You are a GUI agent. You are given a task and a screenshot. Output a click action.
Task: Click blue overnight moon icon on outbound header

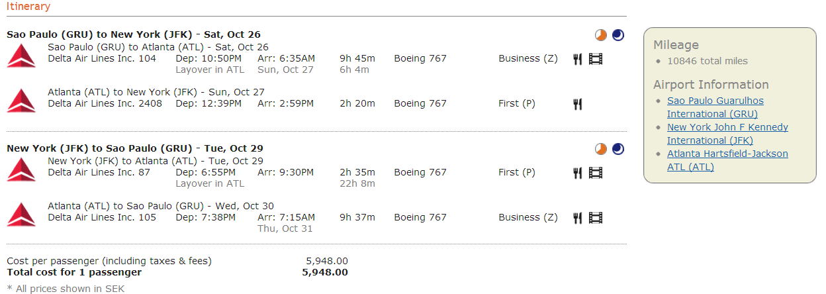pyautogui.click(x=618, y=35)
